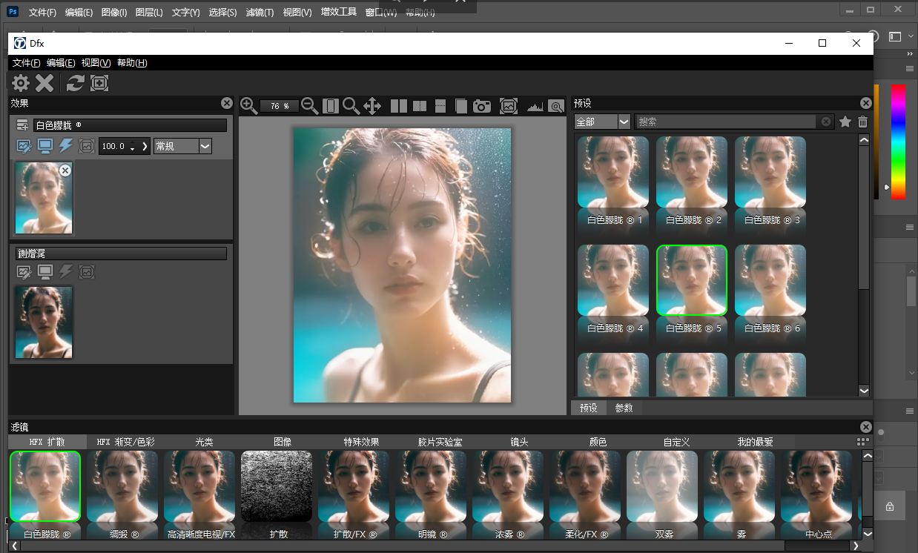This screenshot has height=553, width=918.
Task: Click the zoom in magnifier icon
Action: (x=249, y=106)
